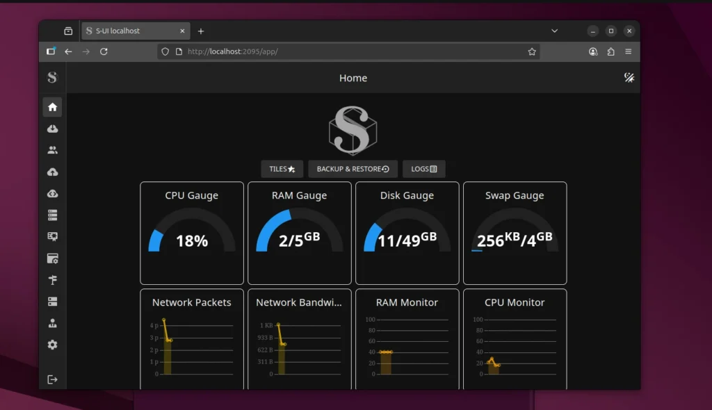The width and height of the screenshot is (712, 410).
Task: Open the Clients page via users icon
Action: tap(52, 149)
